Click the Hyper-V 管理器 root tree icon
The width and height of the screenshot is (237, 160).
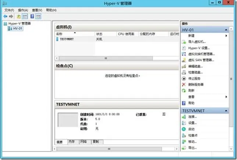(x=6, y=24)
